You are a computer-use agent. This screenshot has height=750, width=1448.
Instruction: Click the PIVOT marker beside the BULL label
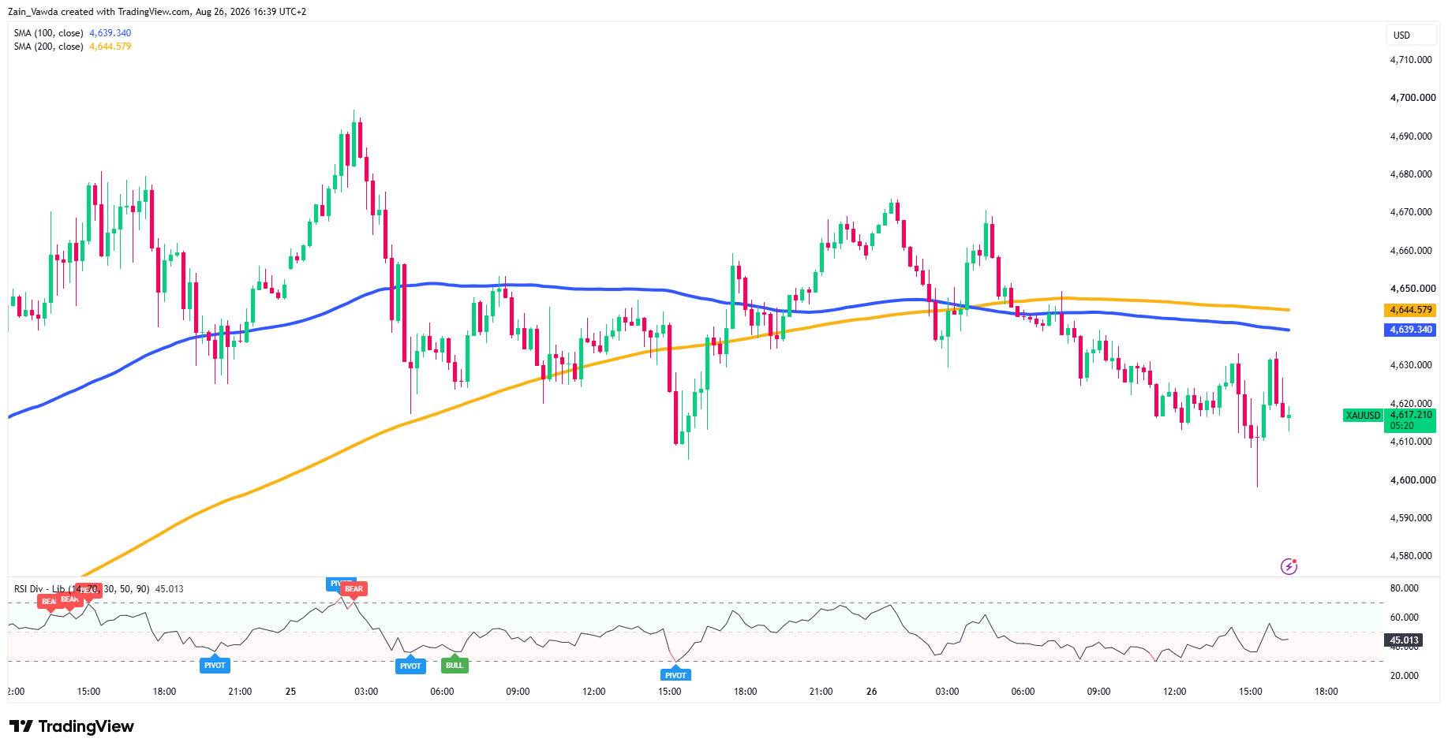[410, 666]
